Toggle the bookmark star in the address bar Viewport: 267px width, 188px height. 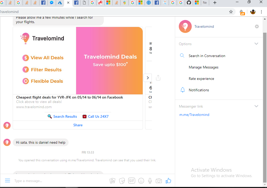pos(231,12)
